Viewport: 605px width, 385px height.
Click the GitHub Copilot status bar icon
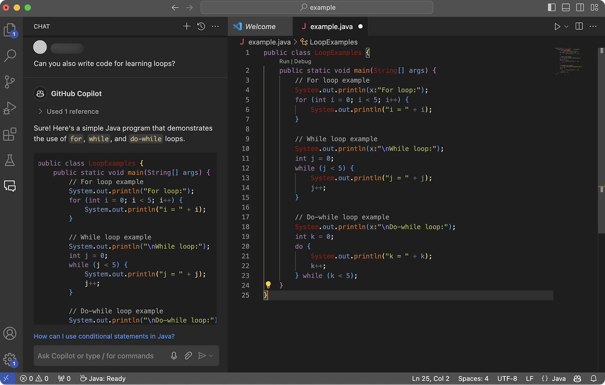(577, 378)
